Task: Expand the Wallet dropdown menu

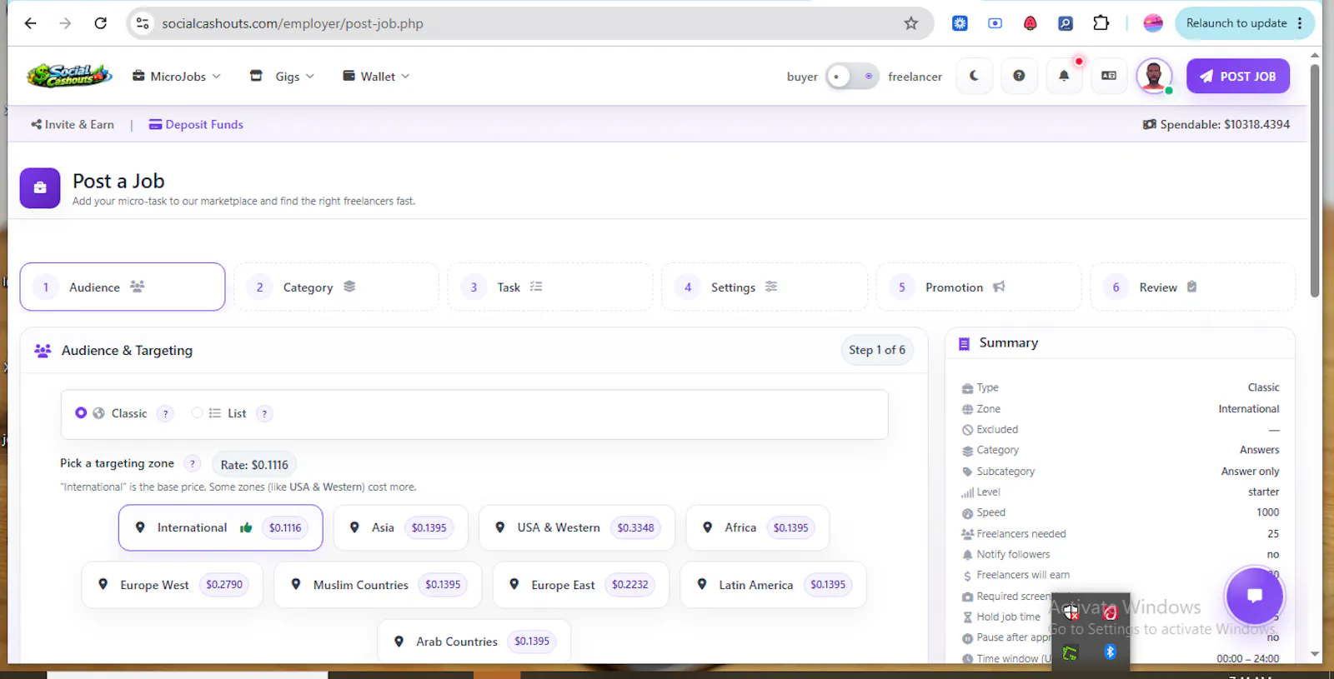Action: pyautogui.click(x=377, y=76)
